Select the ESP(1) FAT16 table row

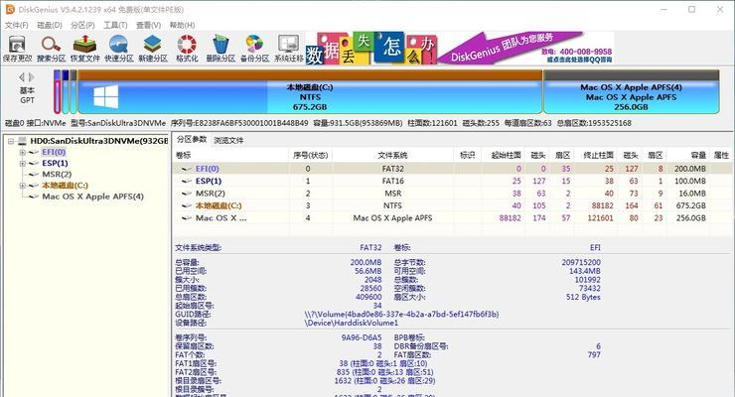coord(452,181)
